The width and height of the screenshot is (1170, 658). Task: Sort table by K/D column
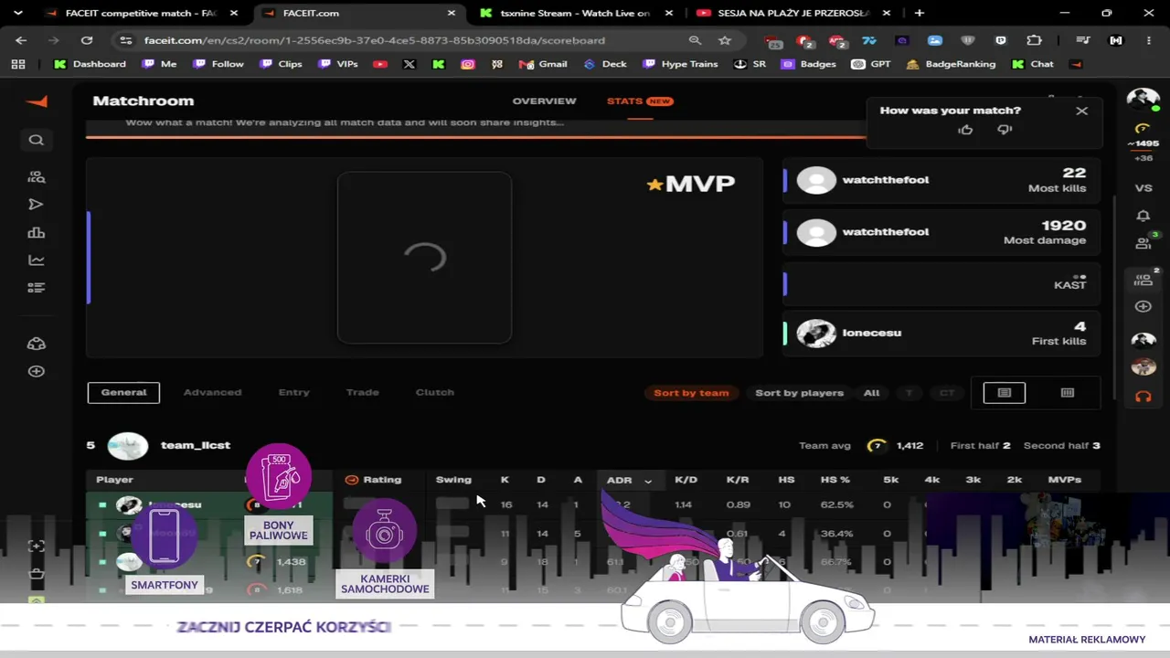[686, 480]
